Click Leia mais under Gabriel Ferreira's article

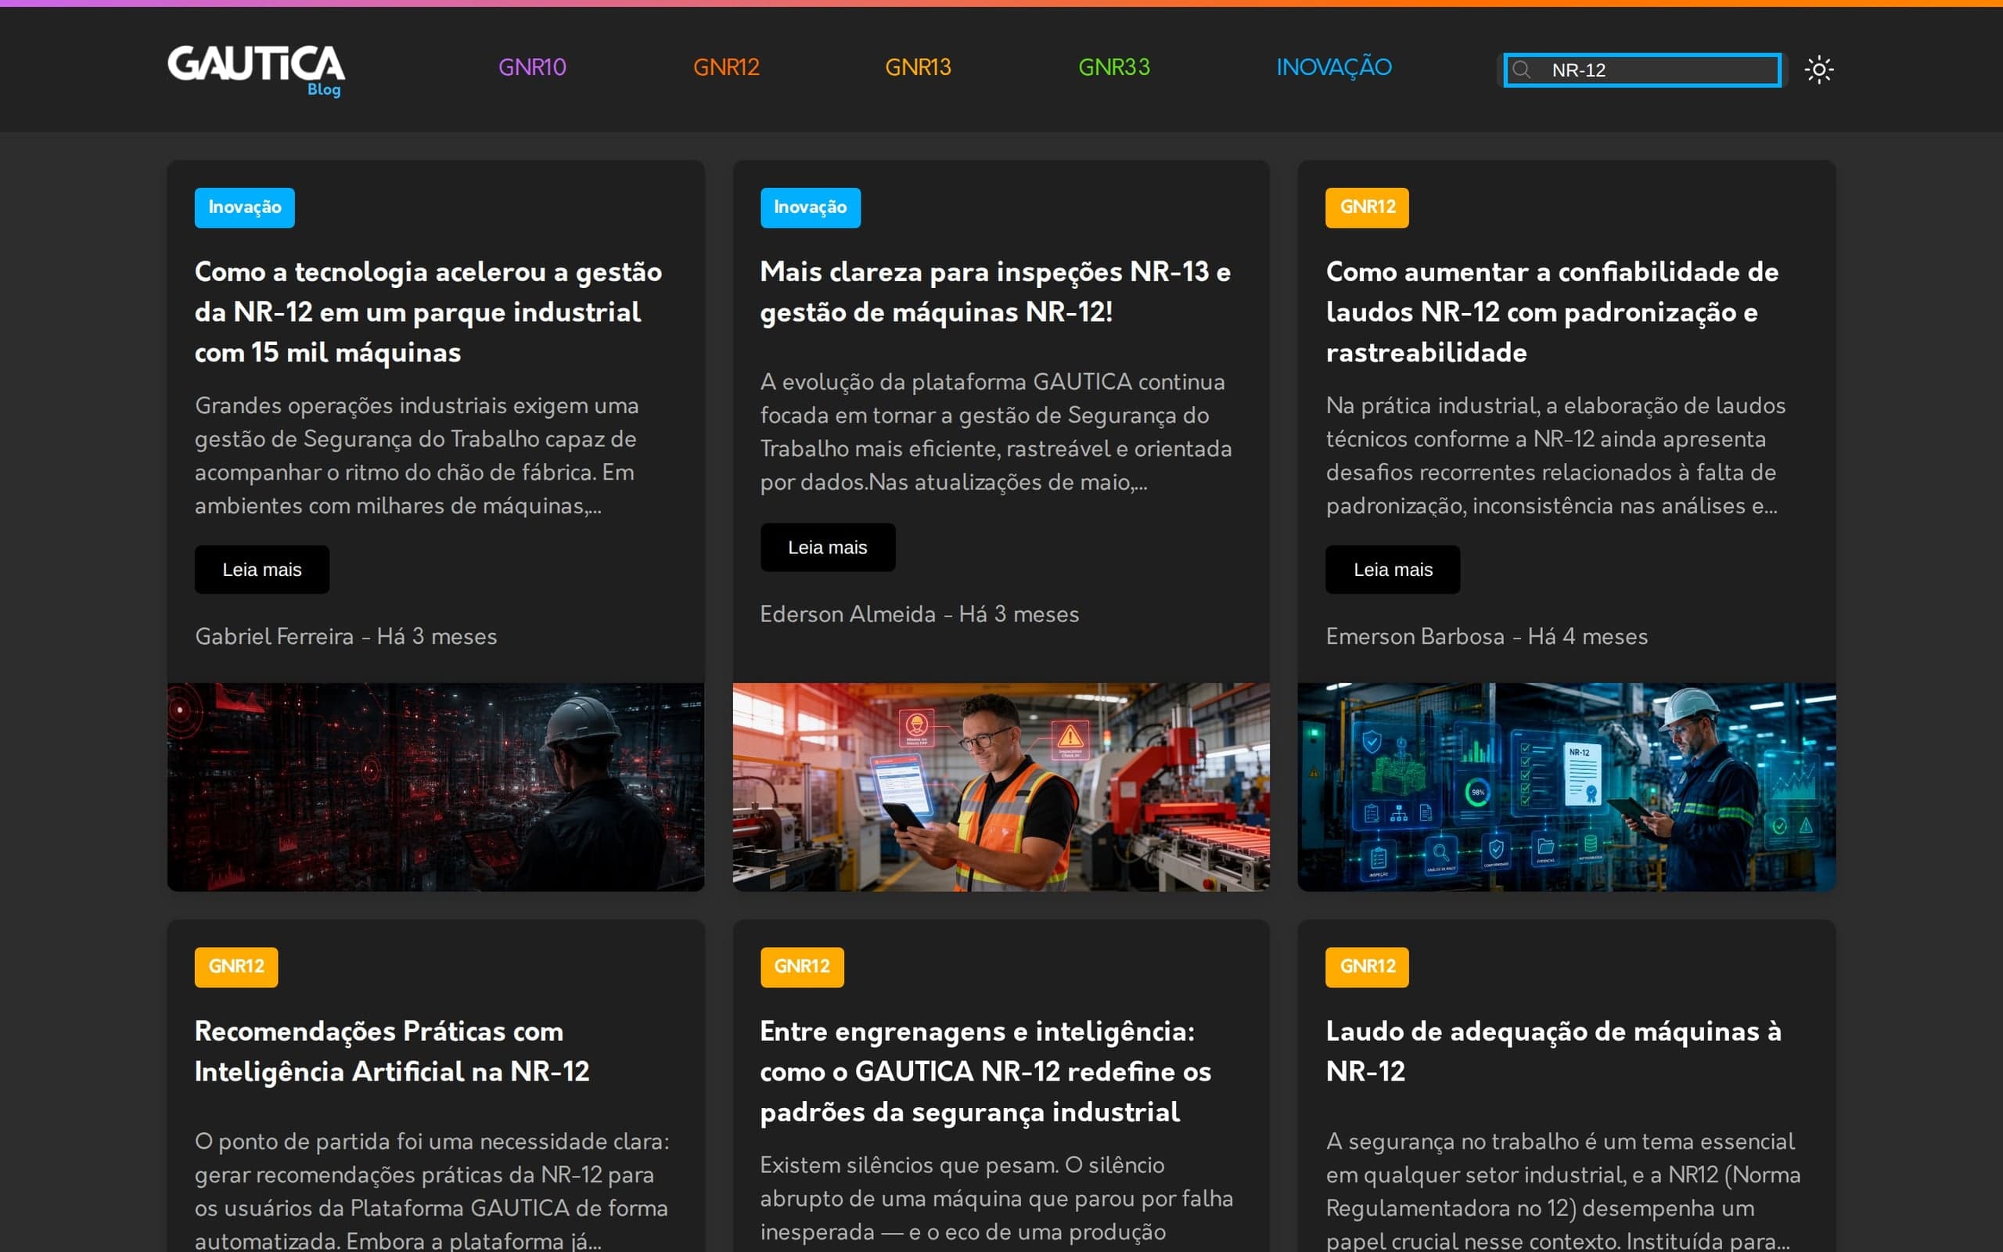(261, 570)
